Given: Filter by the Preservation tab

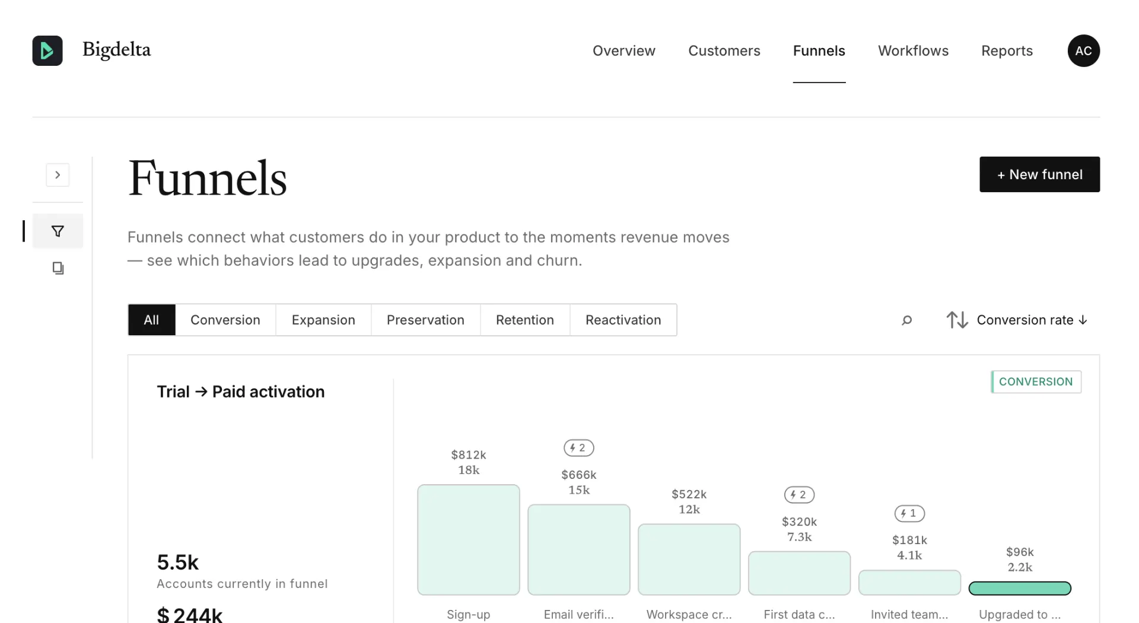Looking at the screenshot, I should point(425,320).
